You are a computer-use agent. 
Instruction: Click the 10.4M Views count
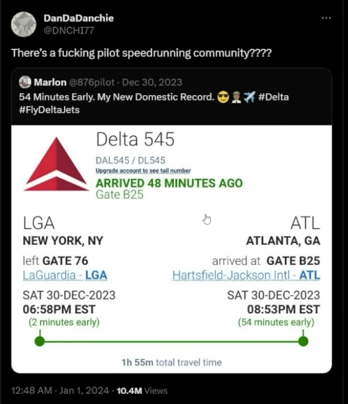coord(142,390)
